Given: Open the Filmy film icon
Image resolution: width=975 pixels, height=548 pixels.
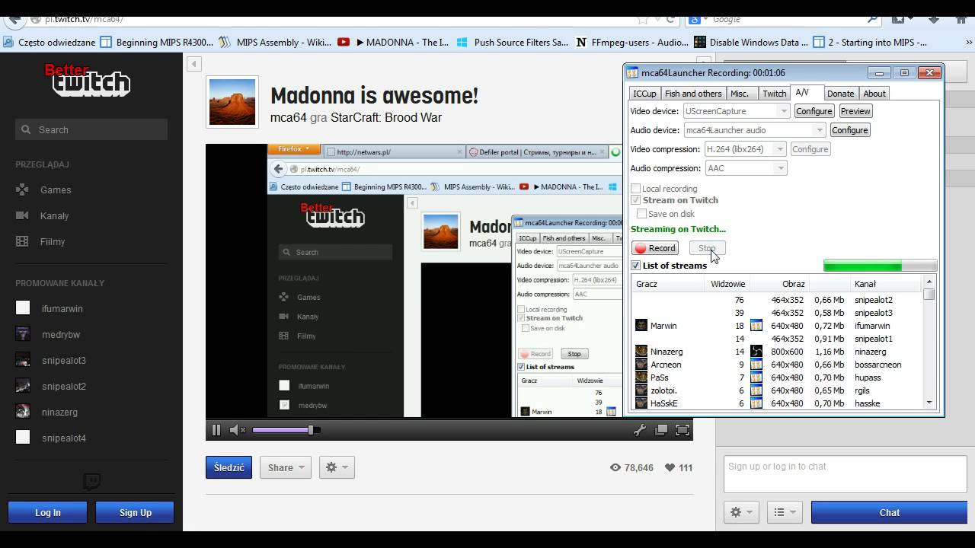Looking at the screenshot, I should click(24, 241).
